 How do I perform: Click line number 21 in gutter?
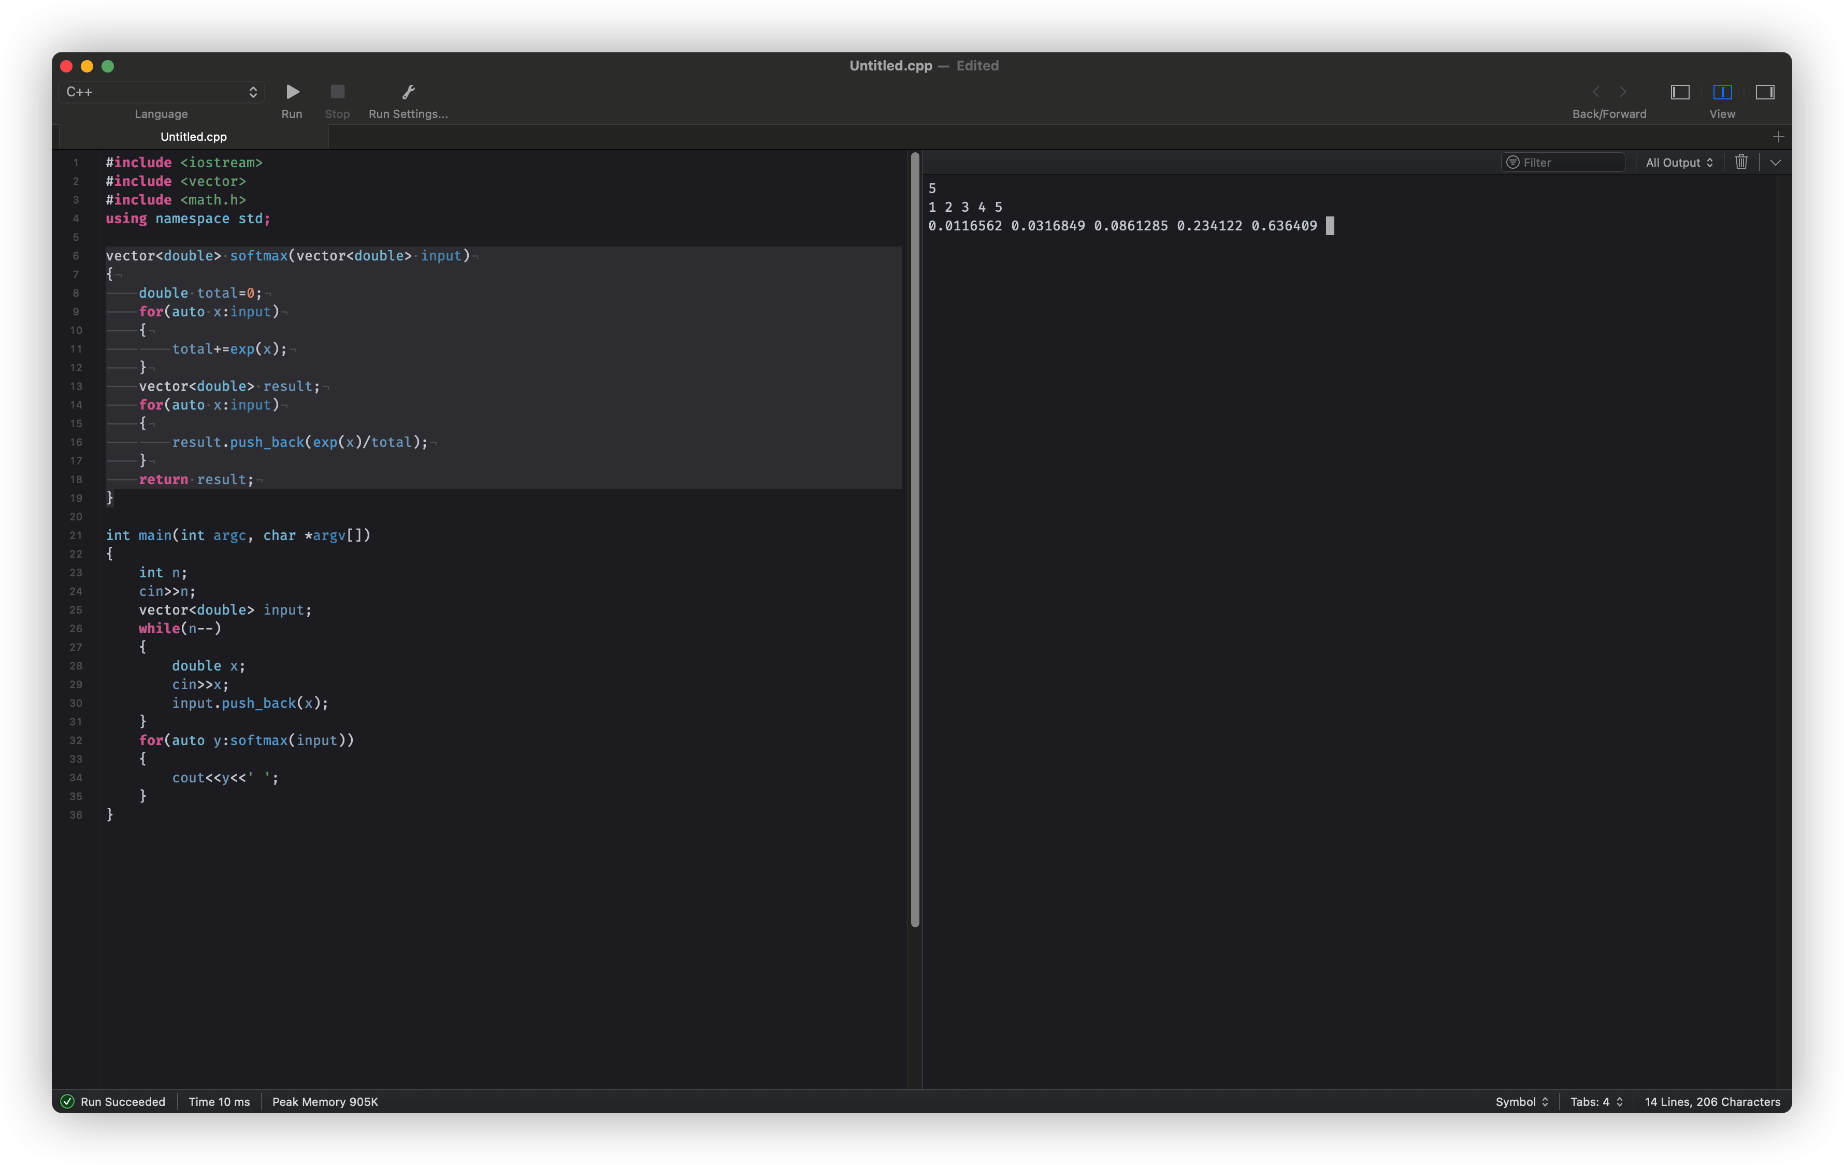(x=76, y=535)
